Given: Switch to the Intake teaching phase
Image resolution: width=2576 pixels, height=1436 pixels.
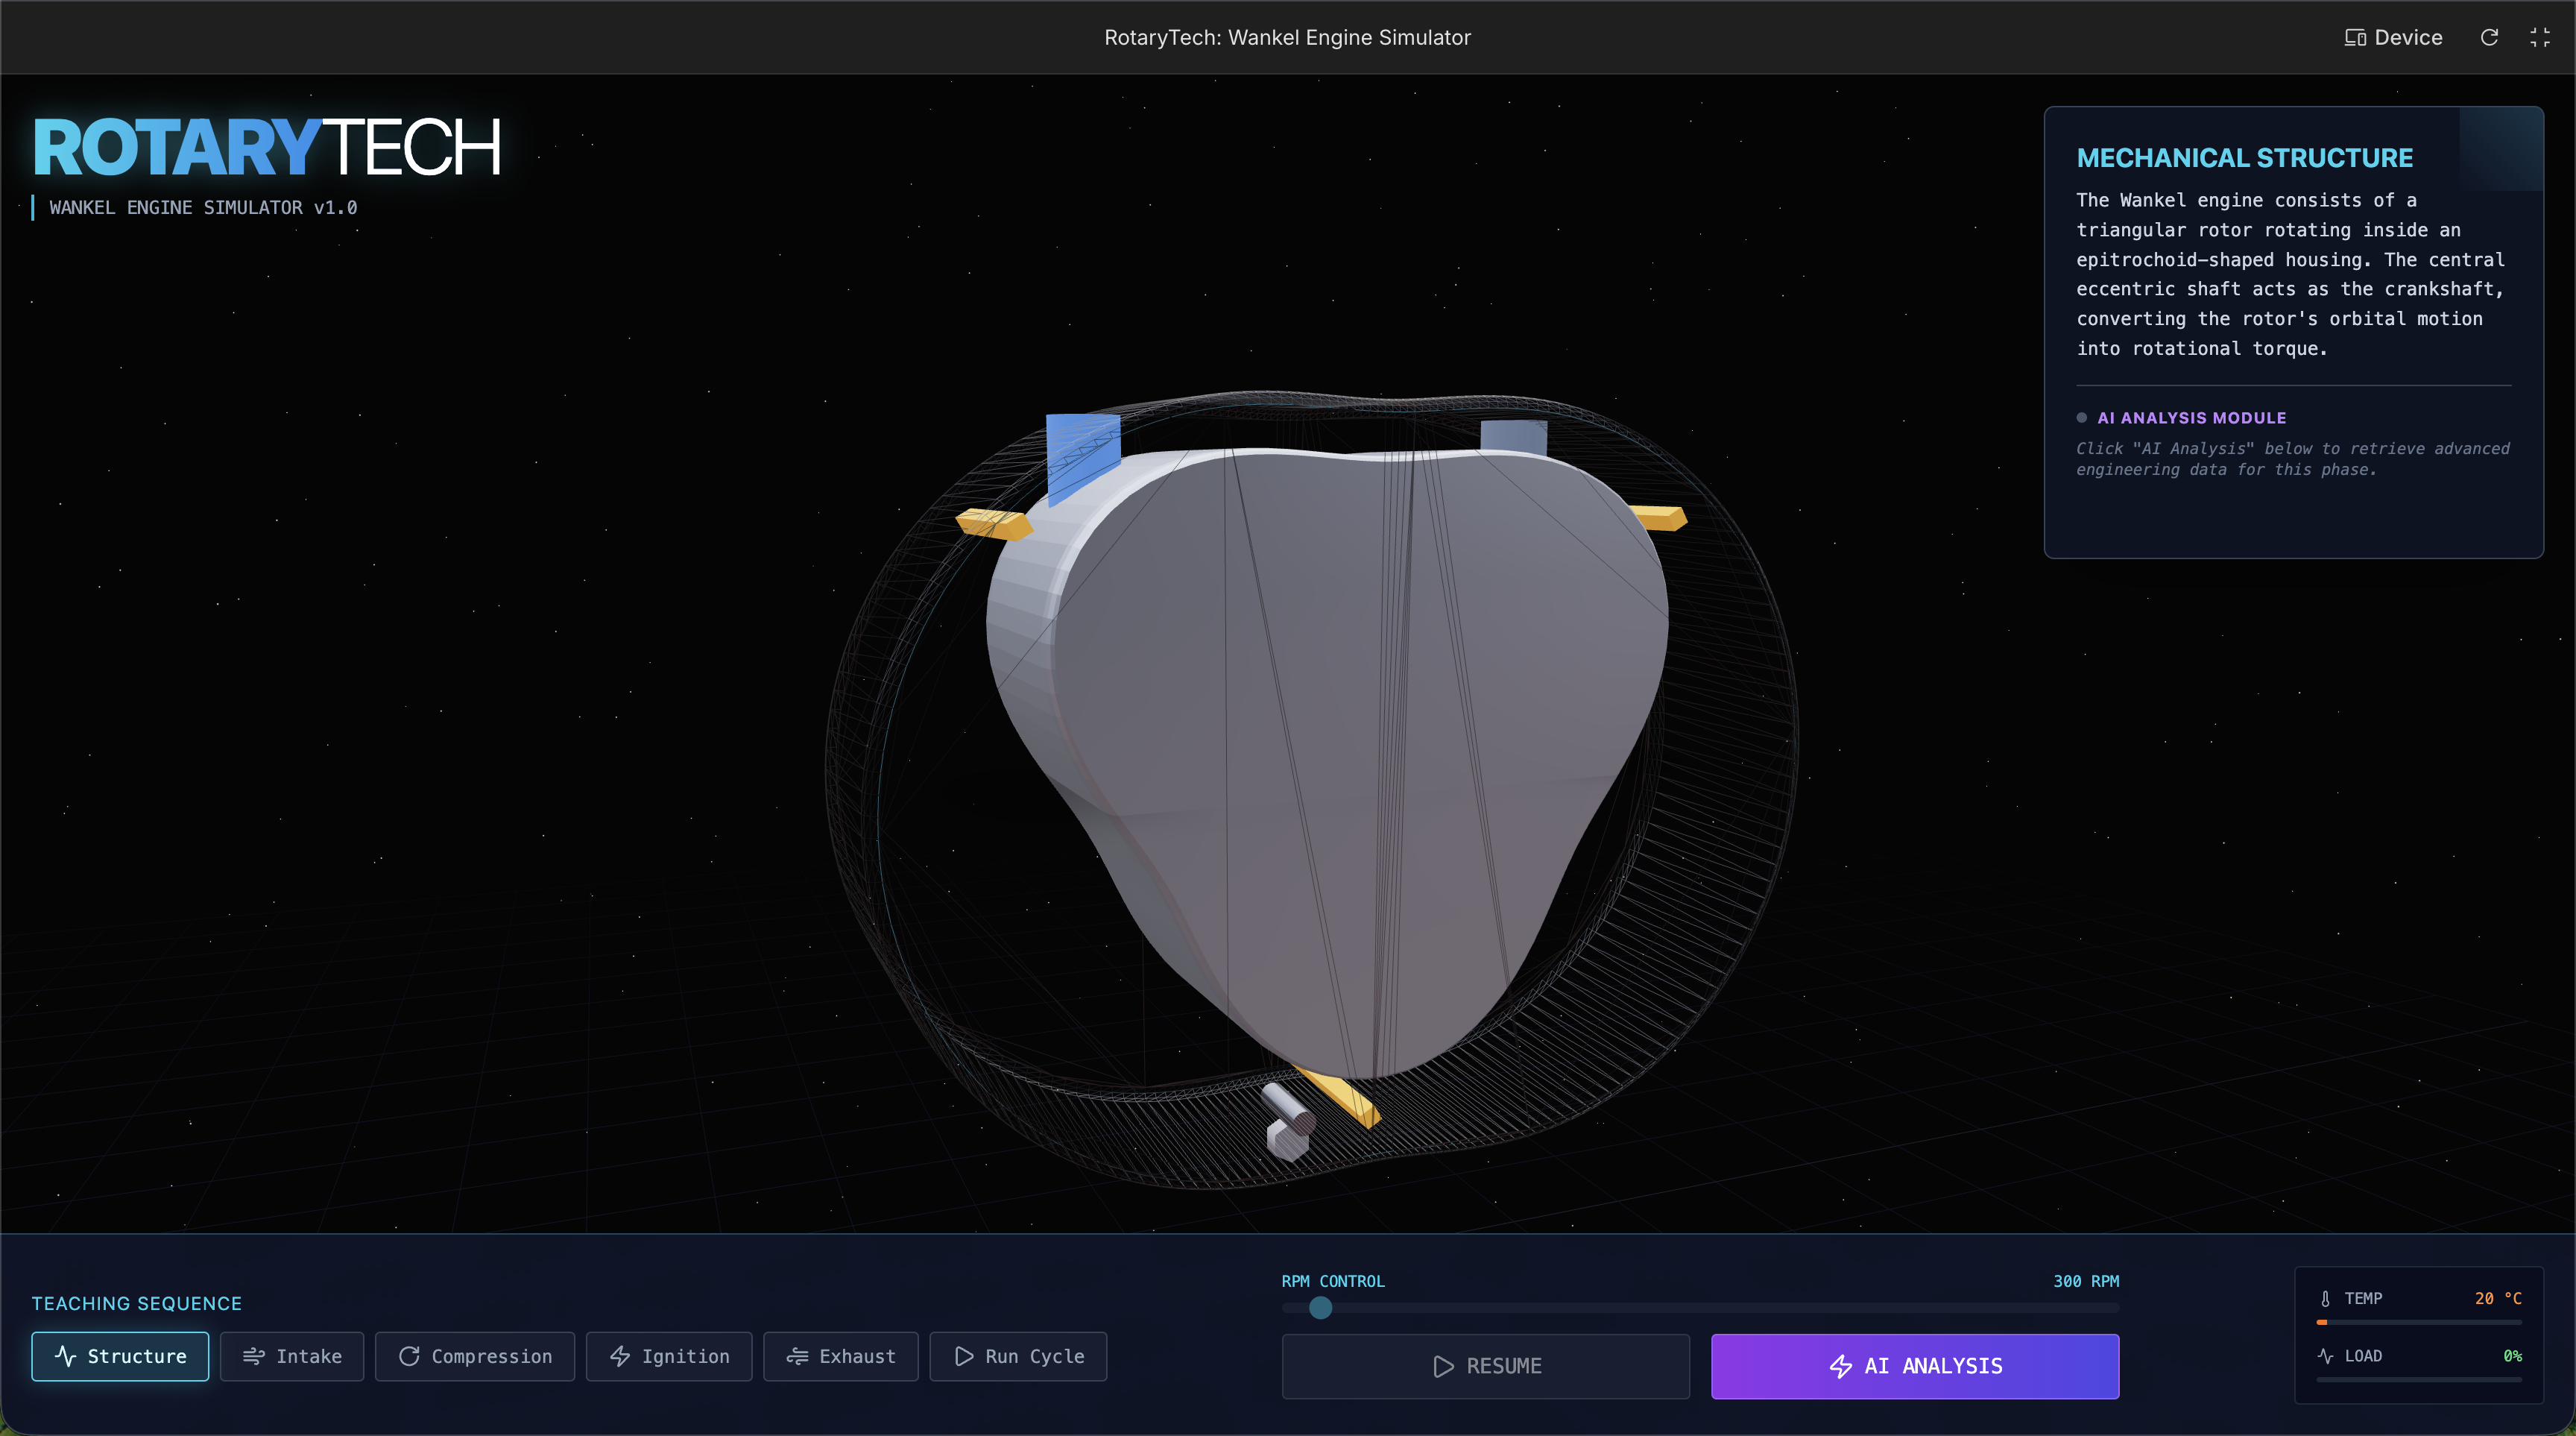Looking at the screenshot, I should 292,1356.
